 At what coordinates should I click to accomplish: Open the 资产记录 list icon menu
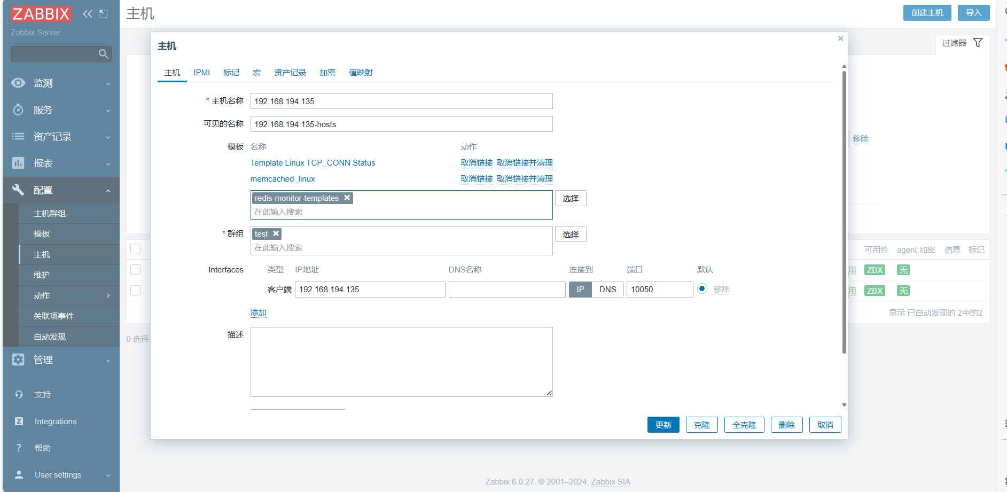click(x=18, y=136)
